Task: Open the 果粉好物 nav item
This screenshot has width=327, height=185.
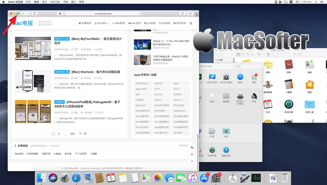Action: point(179,23)
